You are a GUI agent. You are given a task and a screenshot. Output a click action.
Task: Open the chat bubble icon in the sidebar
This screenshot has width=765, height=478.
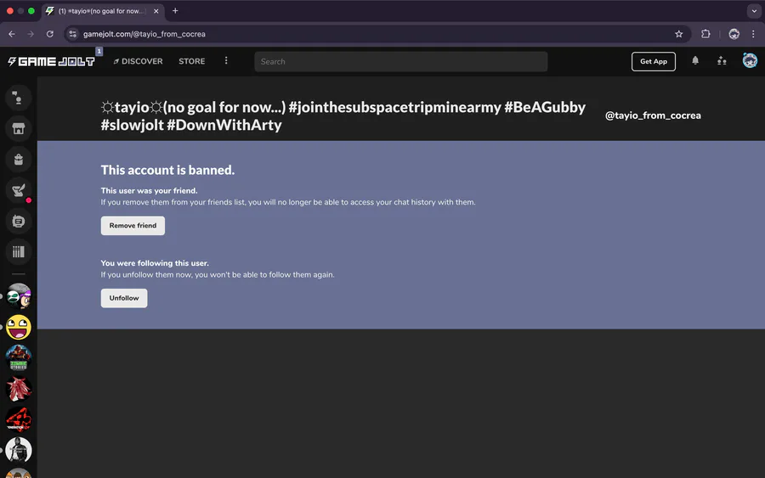[x=19, y=222]
